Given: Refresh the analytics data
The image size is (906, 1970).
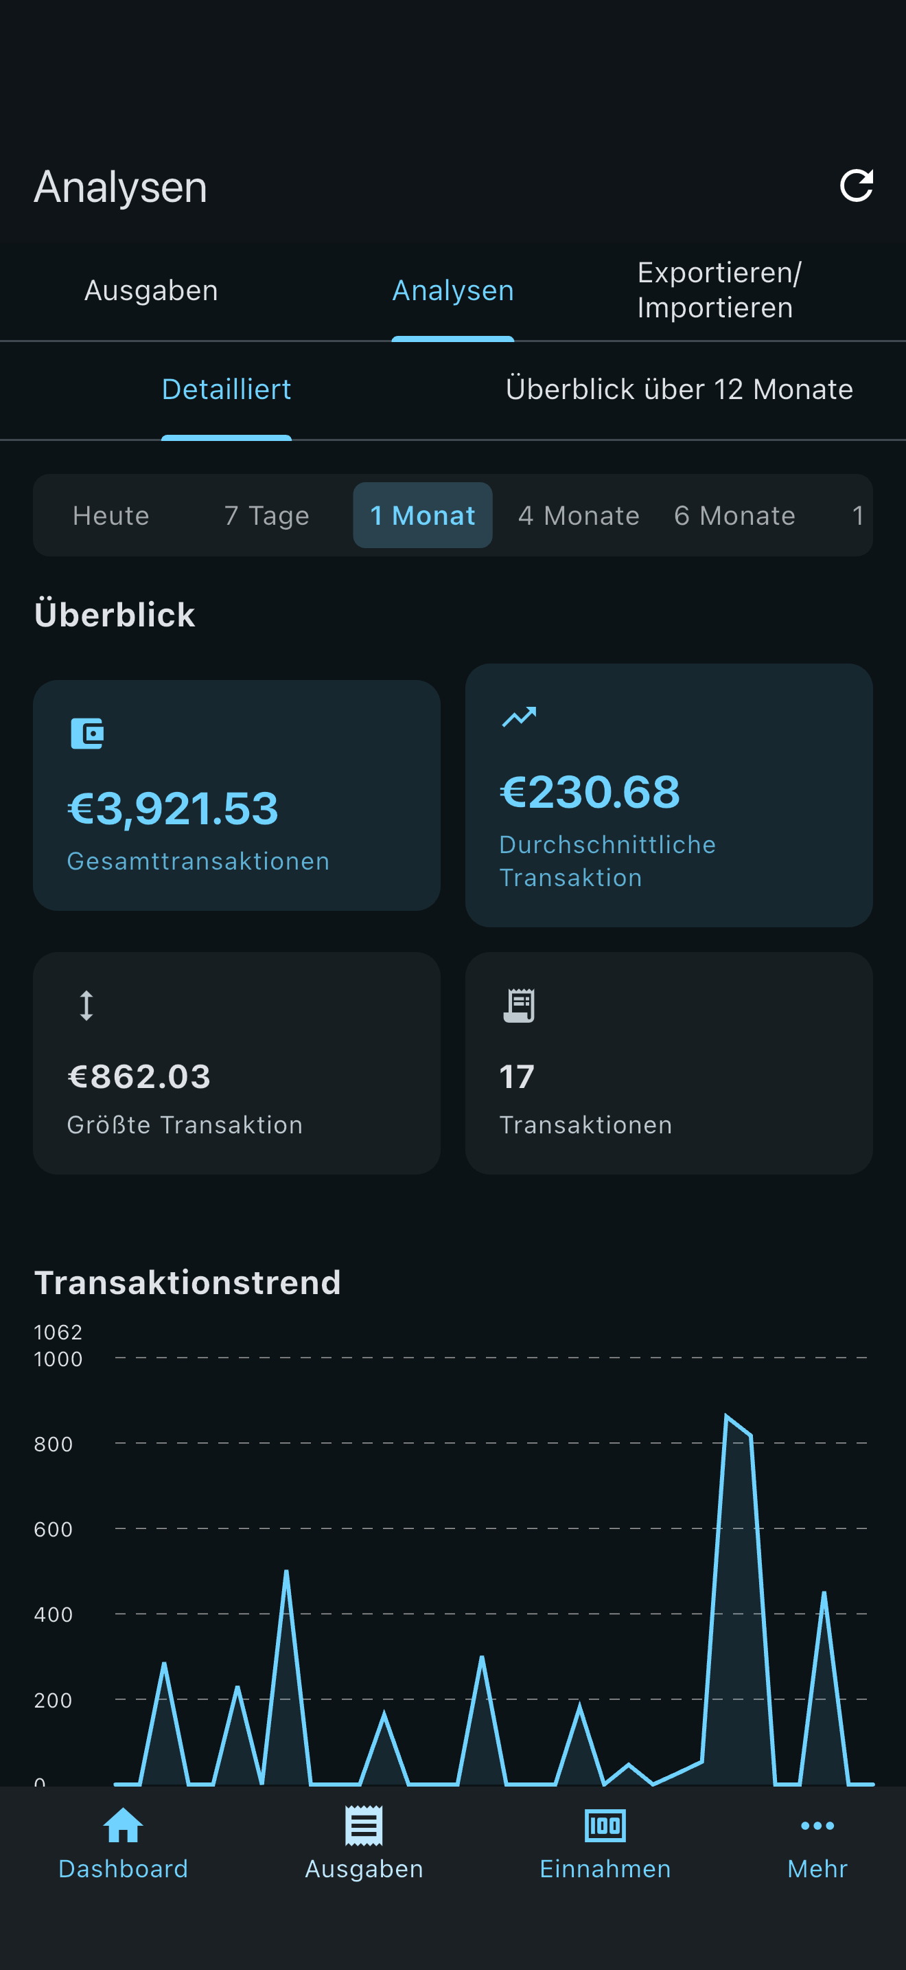Looking at the screenshot, I should pos(857,186).
